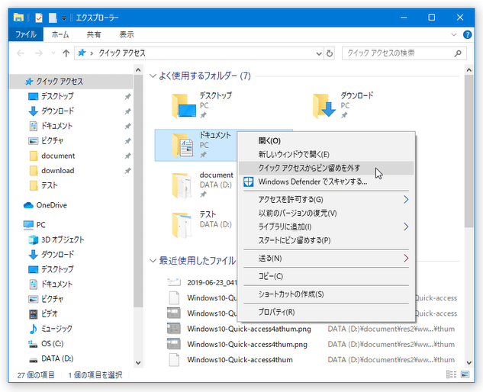This screenshot has width=483, height=392.
Task: Click the properties icon in title bar
Action: 38,18
